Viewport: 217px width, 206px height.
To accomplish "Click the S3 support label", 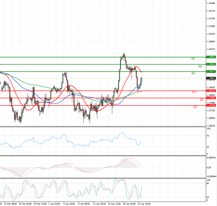I will point(195,107).
